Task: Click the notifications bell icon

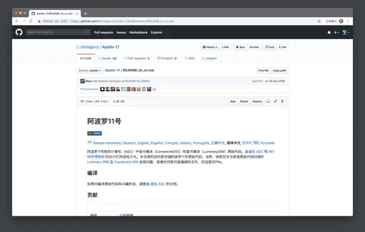Action: coord(329,32)
